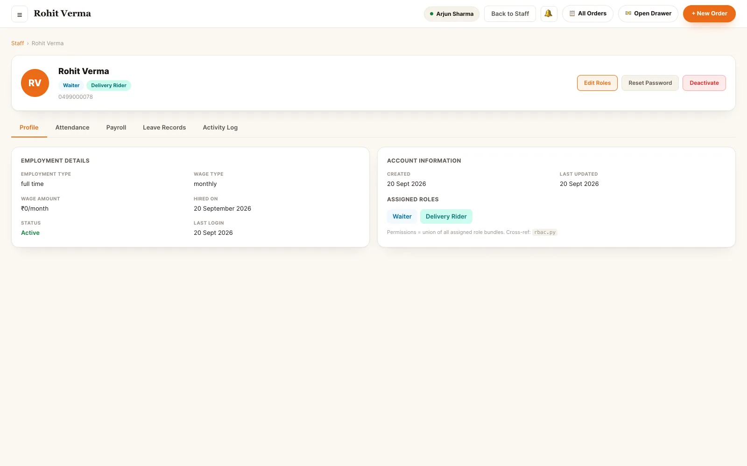Click hired date 20 September 2026
Image resolution: width=747 pixels, height=466 pixels.
pos(222,209)
